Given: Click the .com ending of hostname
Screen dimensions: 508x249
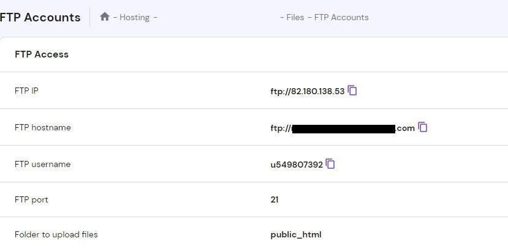Looking at the screenshot, I should click(405, 128).
